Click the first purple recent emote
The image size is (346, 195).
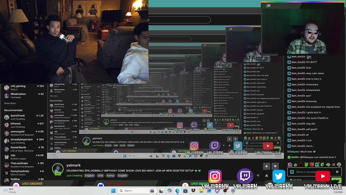coord(290,164)
